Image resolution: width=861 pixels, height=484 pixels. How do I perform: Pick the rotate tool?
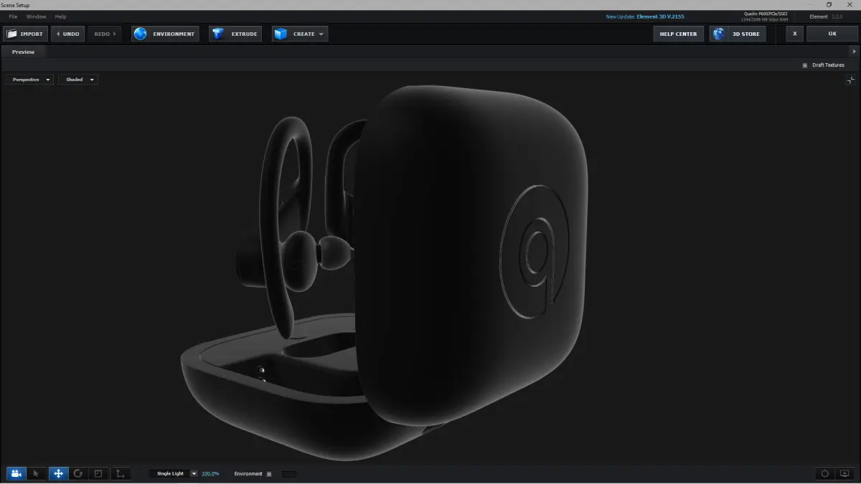pos(78,473)
